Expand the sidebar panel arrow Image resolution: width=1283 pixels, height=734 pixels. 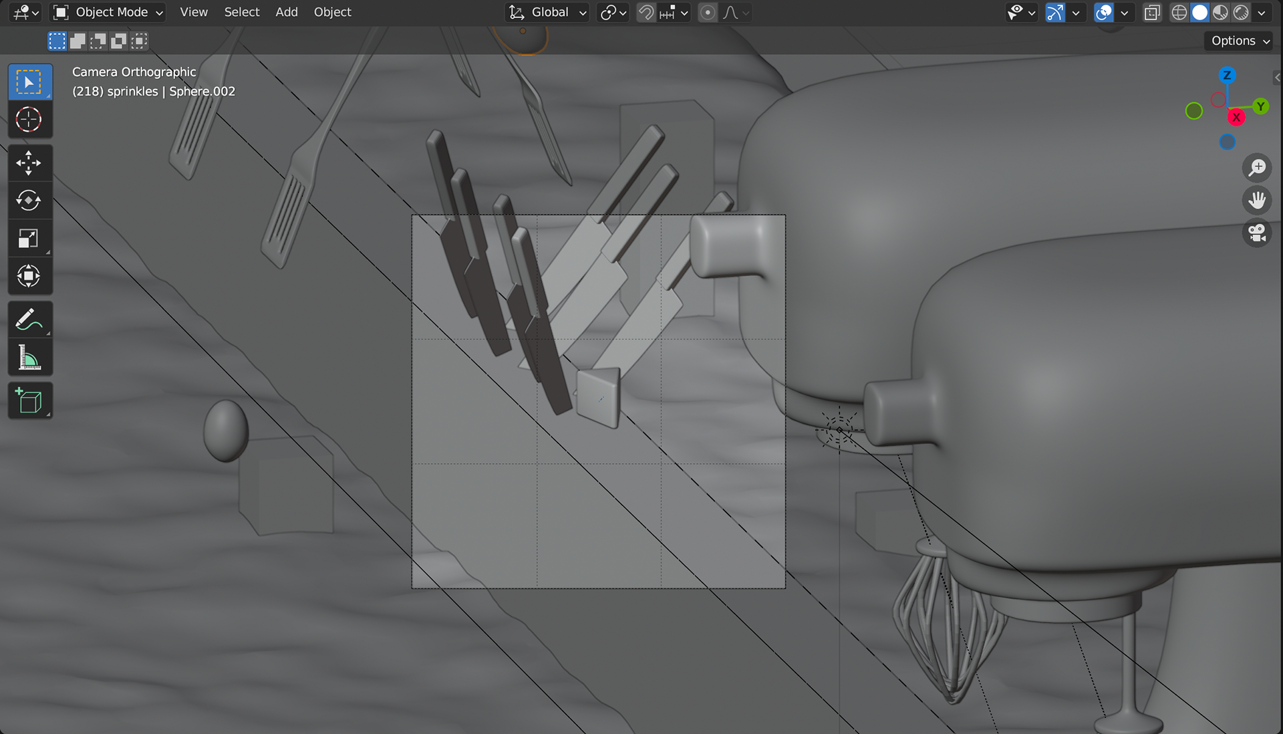click(1277, 78)
